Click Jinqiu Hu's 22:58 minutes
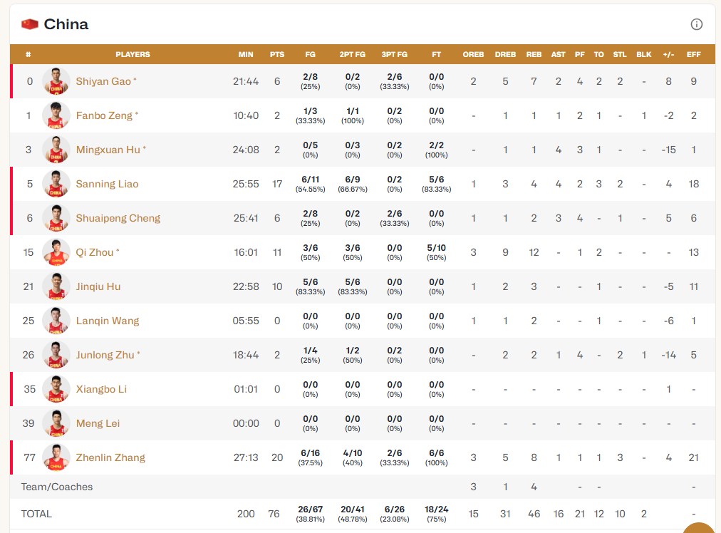Screen dimensions: 721x533 point(246,286)
